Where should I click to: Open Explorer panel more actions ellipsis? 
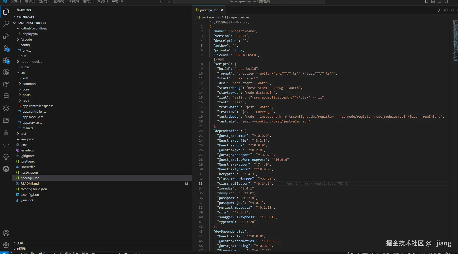(186, 10)
